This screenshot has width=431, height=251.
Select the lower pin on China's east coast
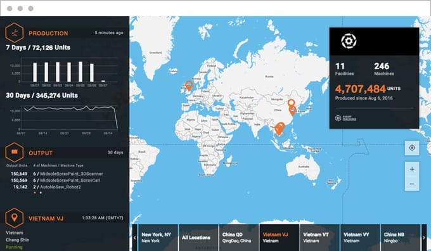pyautogui.click(x=292, y=111)
